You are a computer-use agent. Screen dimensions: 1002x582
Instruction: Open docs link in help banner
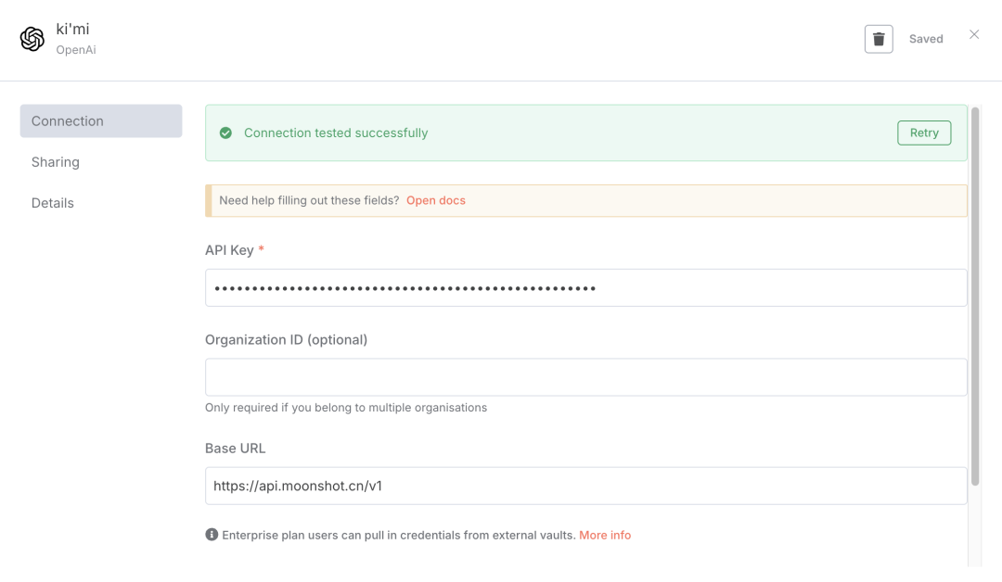click(436, 200)
